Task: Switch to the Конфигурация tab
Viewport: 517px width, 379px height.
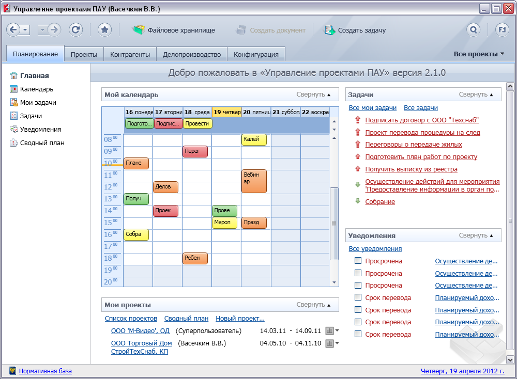Action: tap(256, 55)
